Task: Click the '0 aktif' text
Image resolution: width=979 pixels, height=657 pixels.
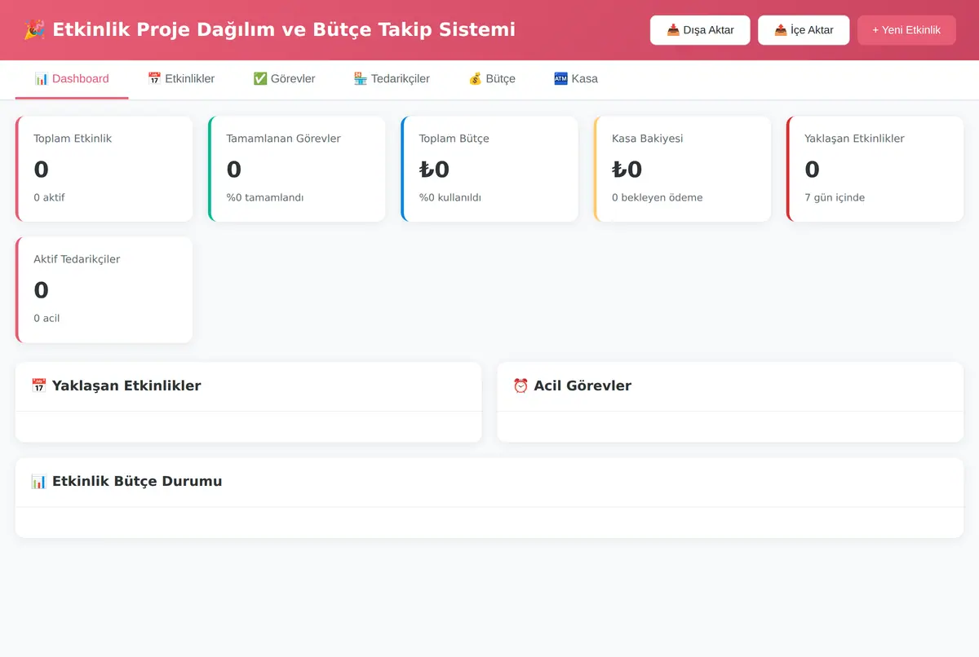Action: pyautogui.click(x=49, y=197)
